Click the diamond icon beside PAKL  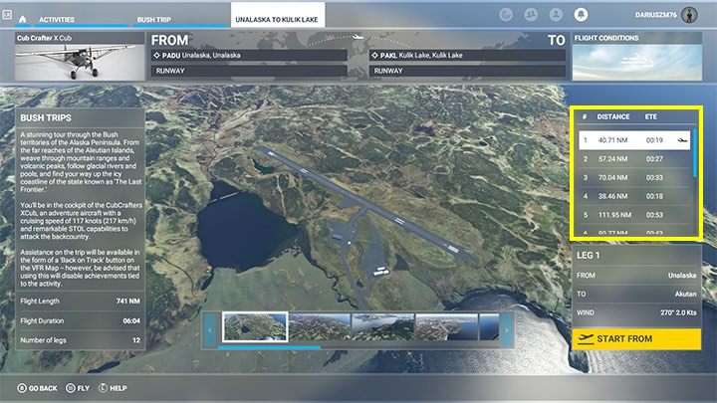coord(375,56)
